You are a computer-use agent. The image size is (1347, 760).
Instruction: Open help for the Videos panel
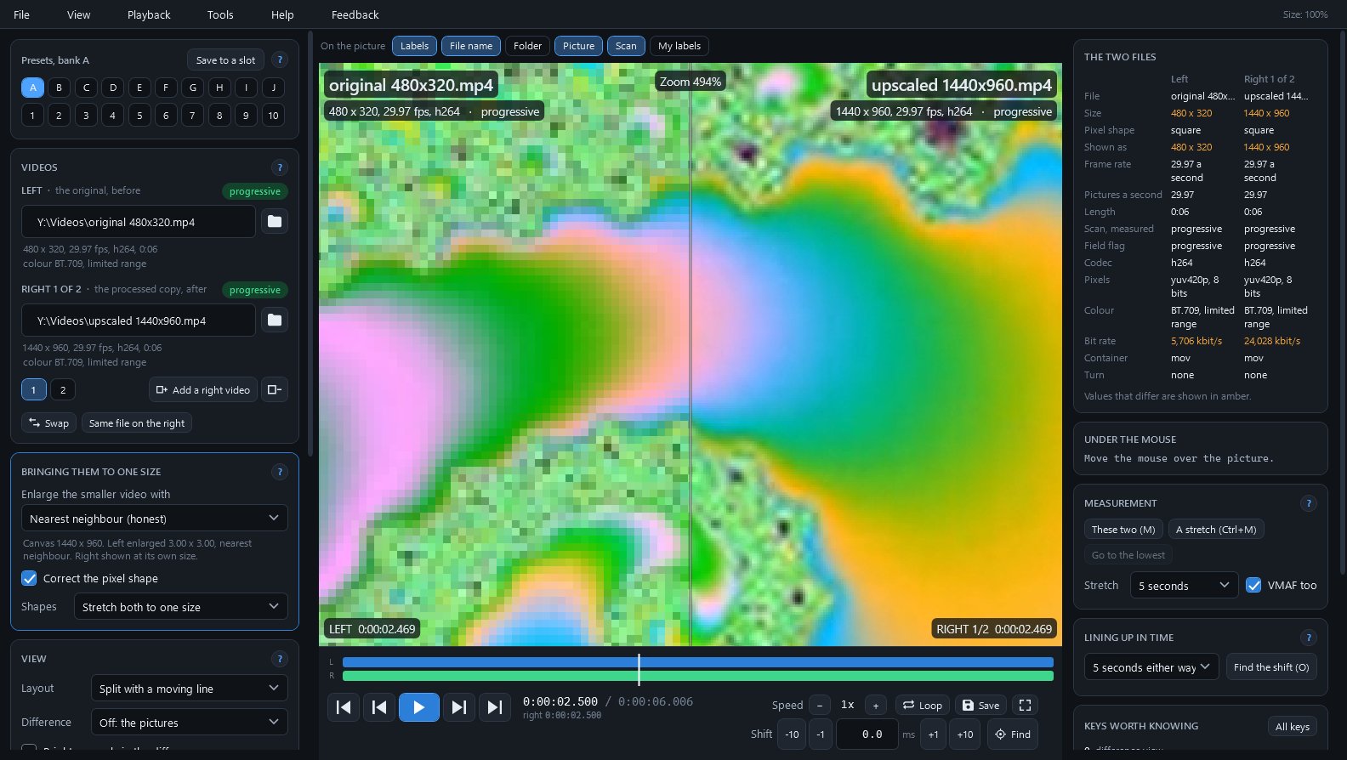[280, 167]
